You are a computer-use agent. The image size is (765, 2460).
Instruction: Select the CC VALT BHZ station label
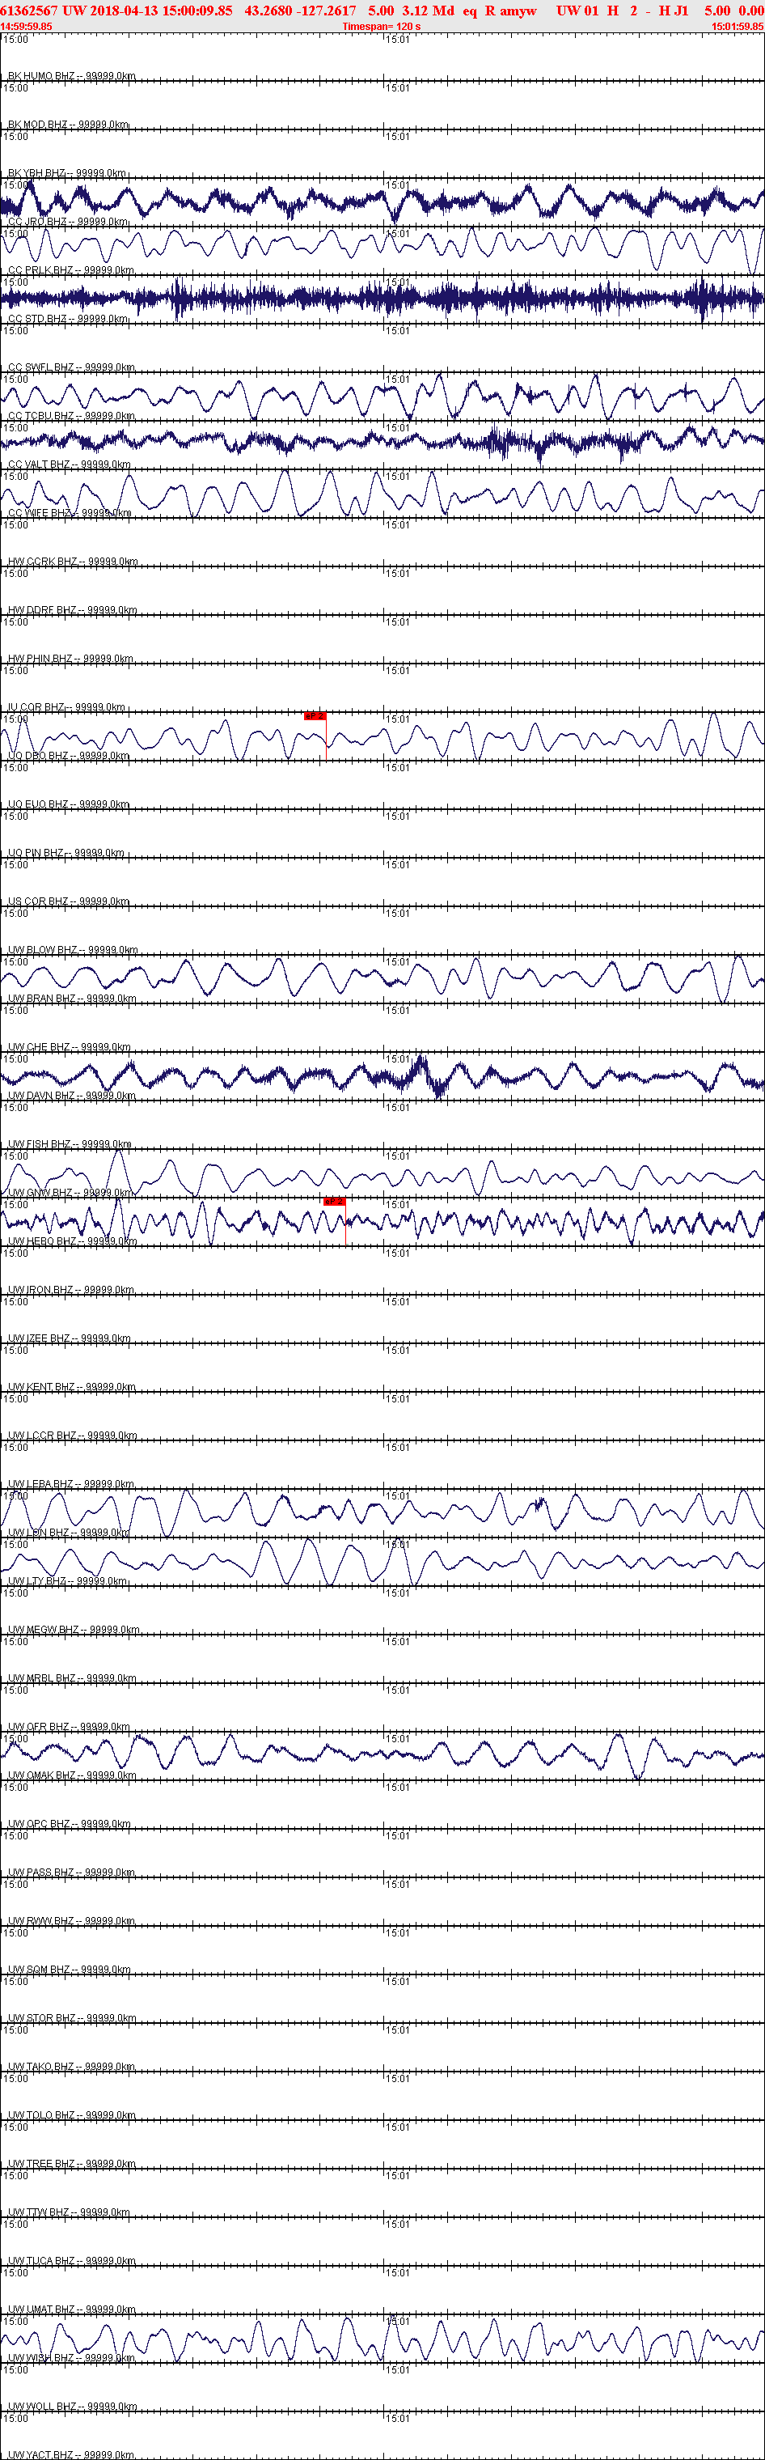[70, 465]
